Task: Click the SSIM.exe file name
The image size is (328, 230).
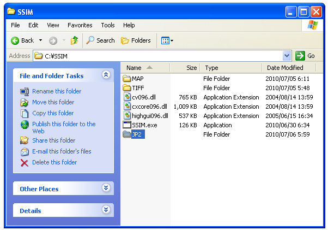Action: pos(144,125)
